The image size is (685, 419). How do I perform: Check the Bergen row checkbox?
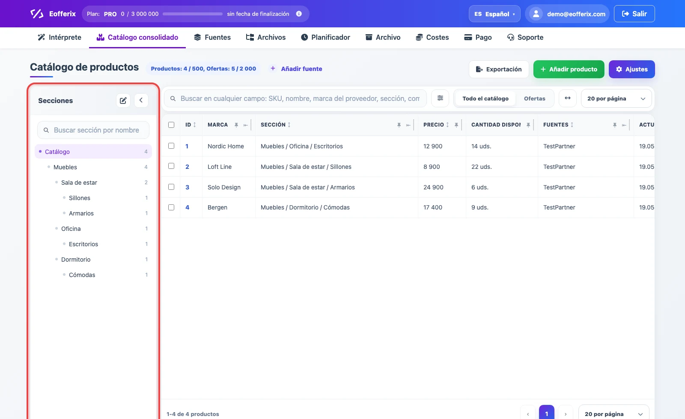coord(171,207)
